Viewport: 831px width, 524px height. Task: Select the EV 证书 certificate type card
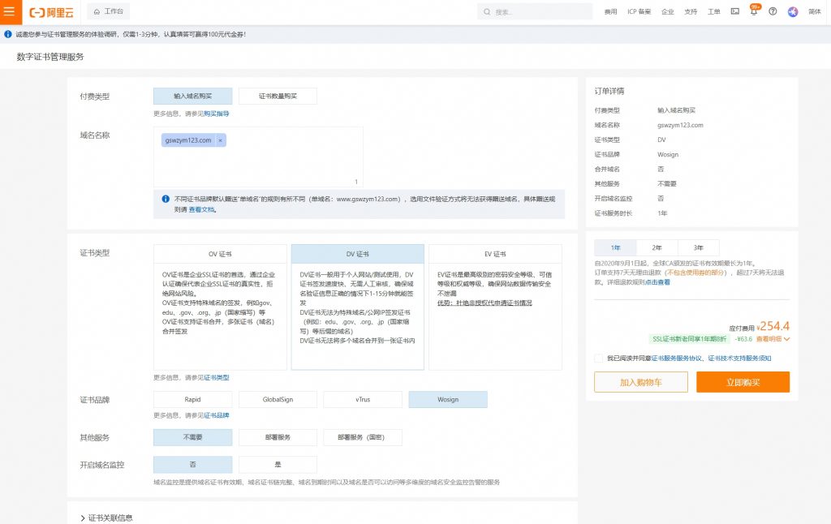(x=494, y=307)
